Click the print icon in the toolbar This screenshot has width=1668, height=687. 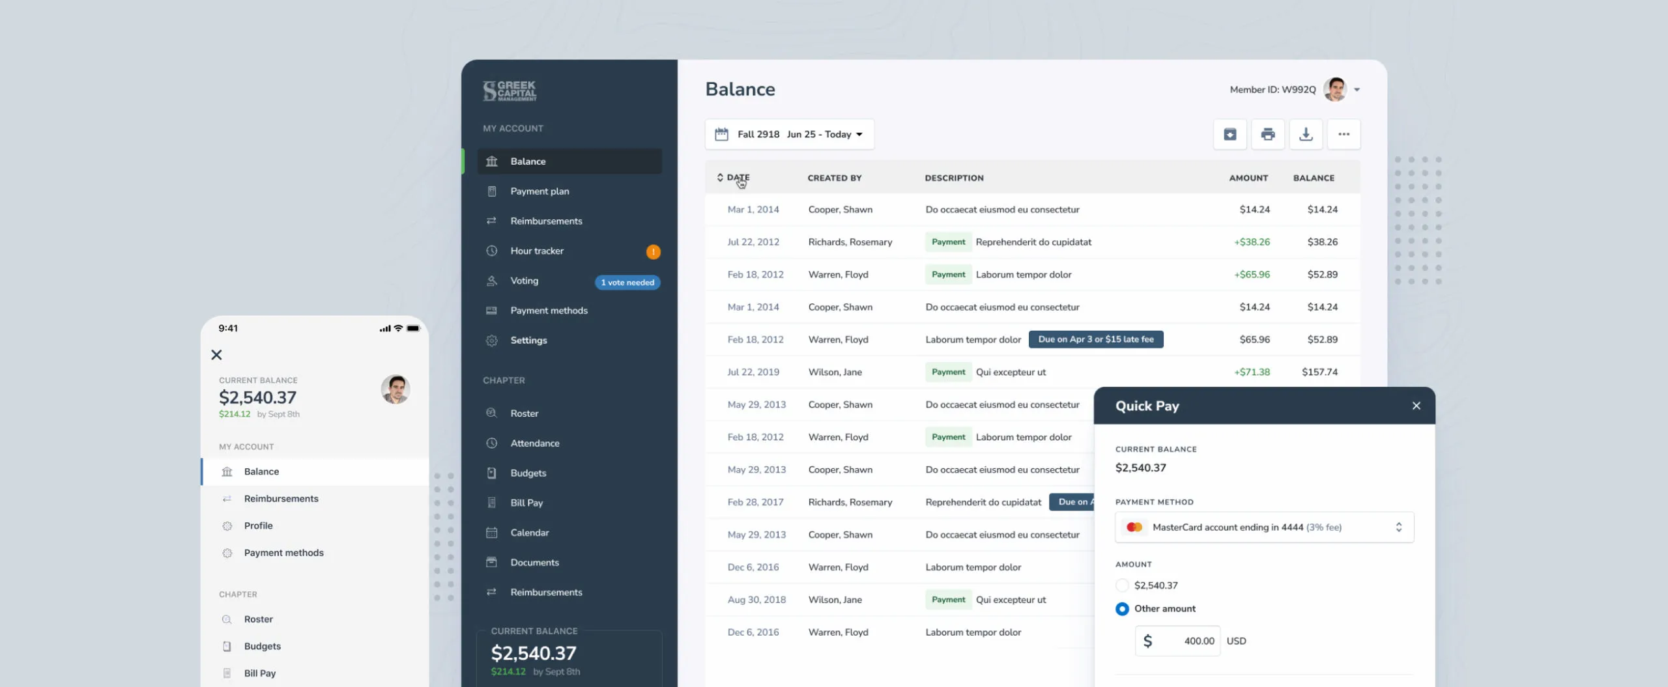(x=1267, y=134)
